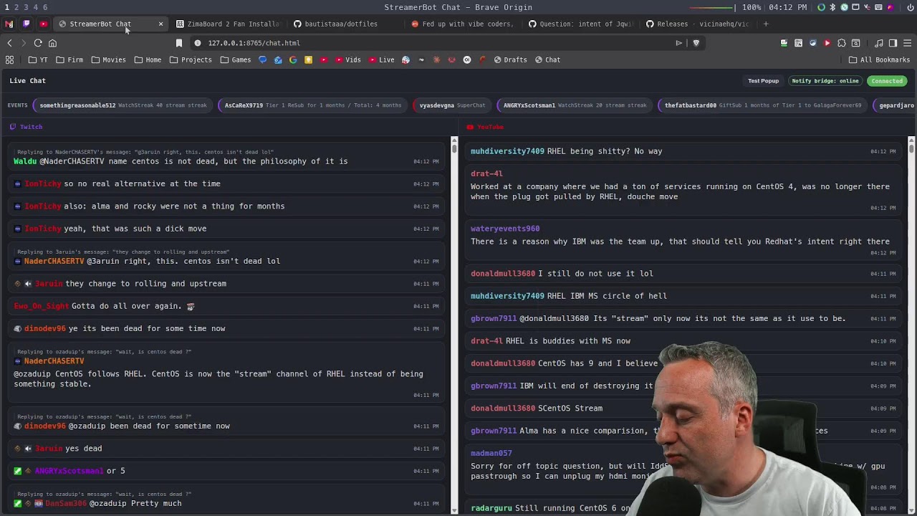Viewport: 917px width, 516px height.
Task: Switch to workspace 6
Action: [x=45, y=7]
